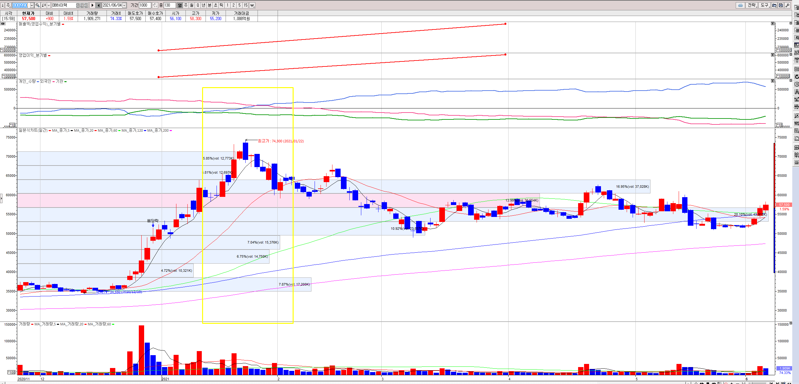Screen dimensions: 799x384
Task: Click the sort list icon in toolbar
Action: tap(44, 5)
